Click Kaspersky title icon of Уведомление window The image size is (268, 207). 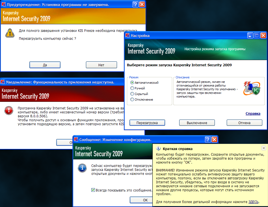pyautogui.click(x=3, y=82)
